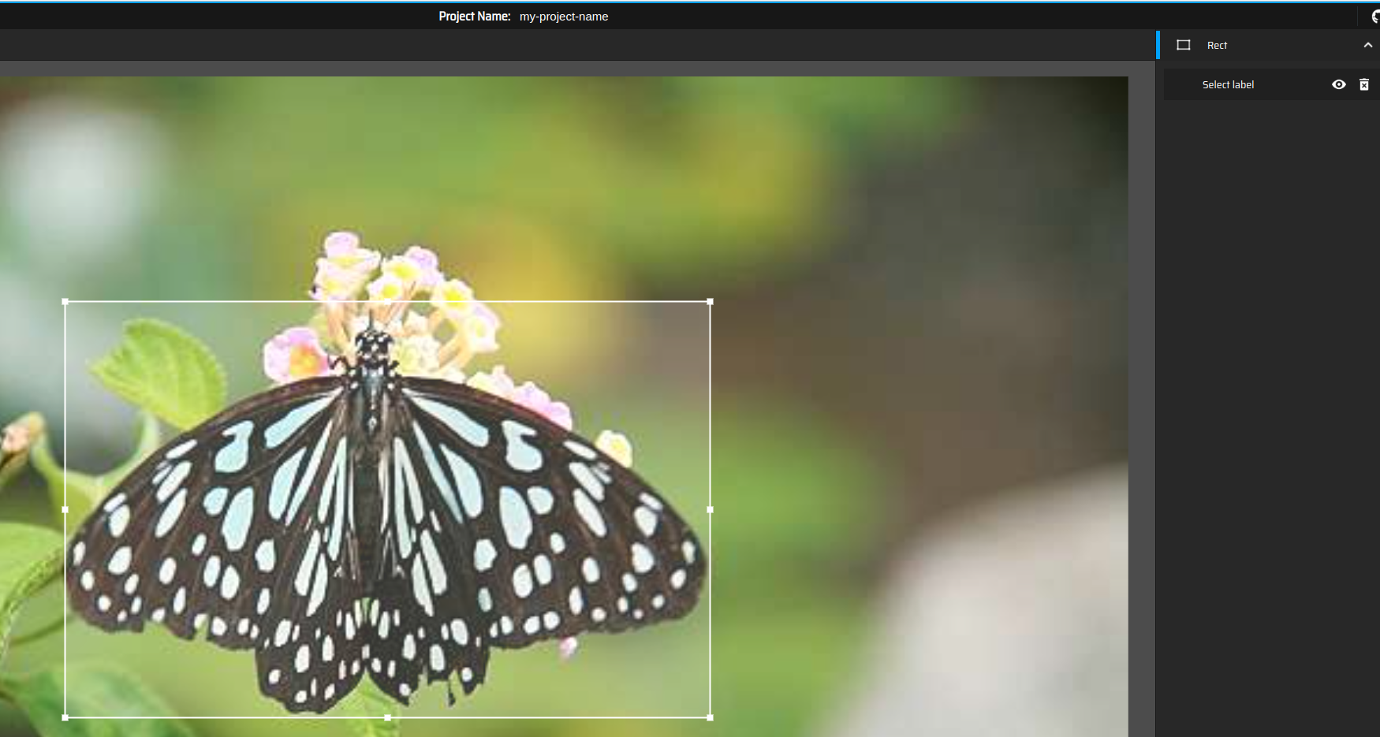Image resolution: width=1380 pixels, height=737 pixels.
Task: Toggle visibility eye for the rect label
Action: click(x=1339, y=84)
